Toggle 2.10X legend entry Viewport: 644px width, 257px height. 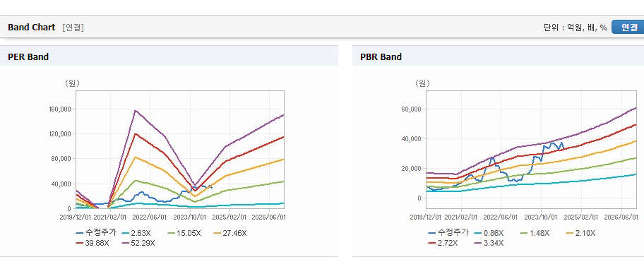[x=580, y=233]
